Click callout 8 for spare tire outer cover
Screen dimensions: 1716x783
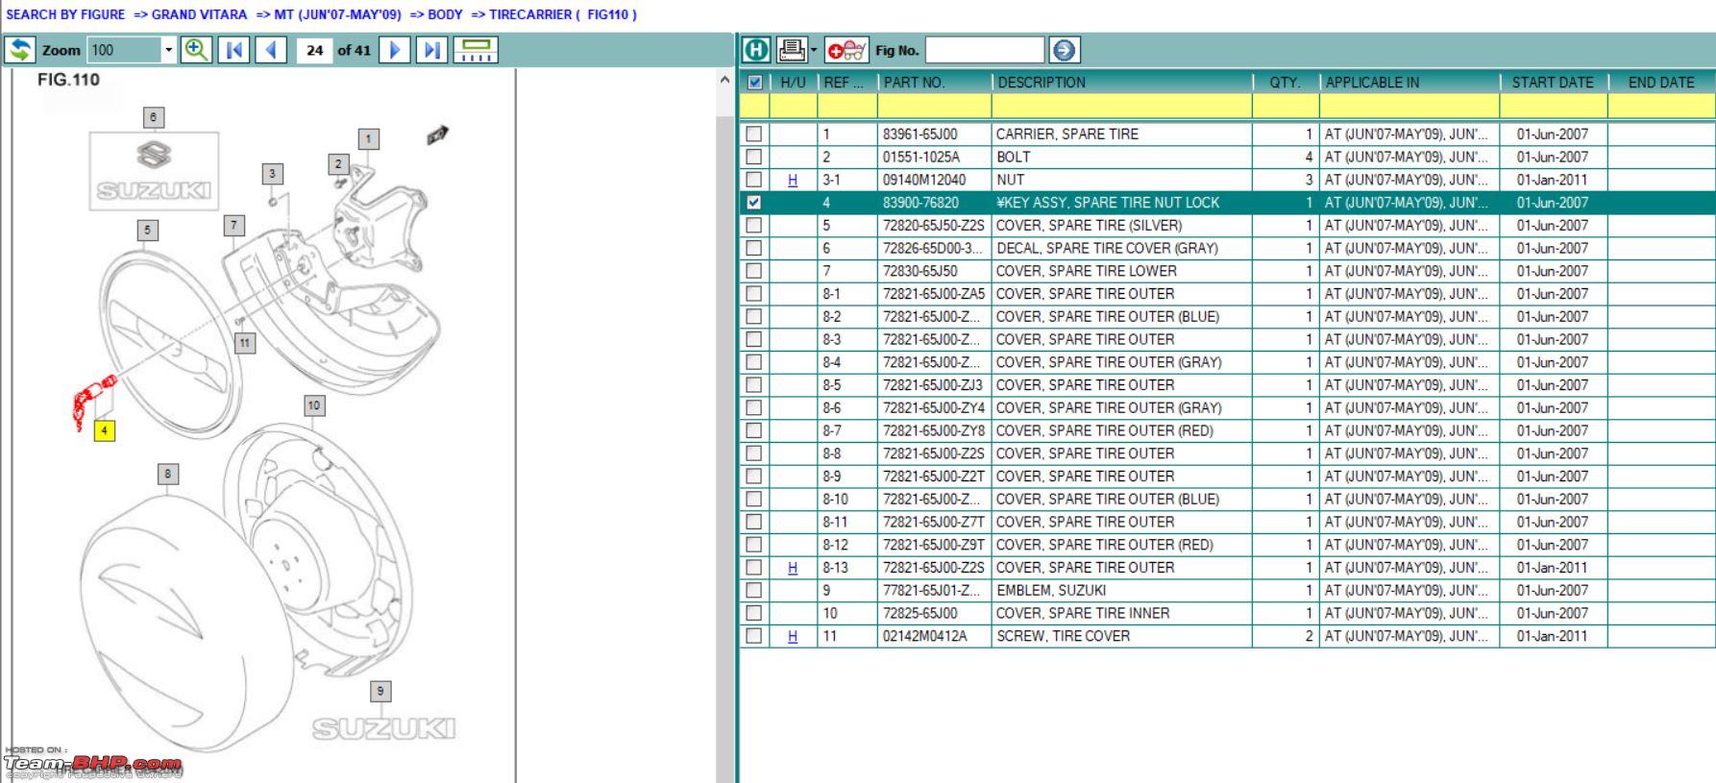[x=168, y=474]
